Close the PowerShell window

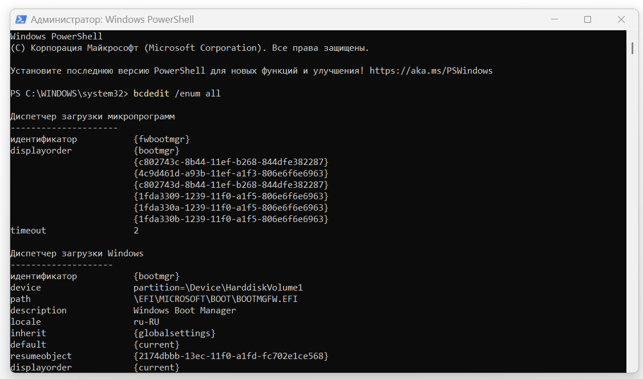click(621, 19)
